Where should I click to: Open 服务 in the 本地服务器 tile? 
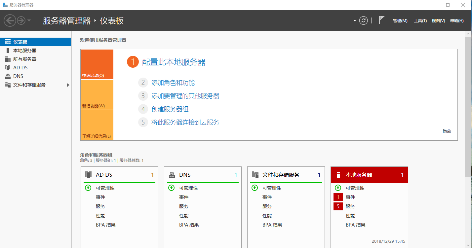click(x=350, y=206)
